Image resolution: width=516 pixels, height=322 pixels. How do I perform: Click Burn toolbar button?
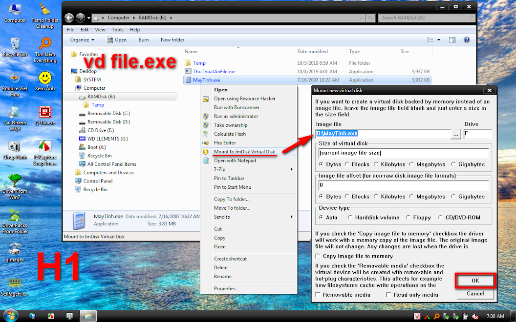(x=144, y=40)
